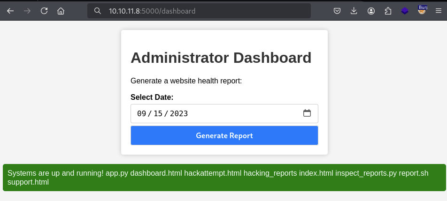447x201 pixels.
Task: Go back to the previous page
Action: 10,11
